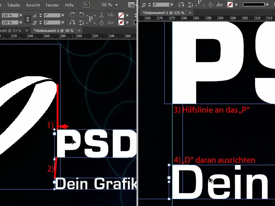Open the lower 100 % scale dropdown arrow
Viewport: 275px width, 206px height.
(x=21, y=23)
